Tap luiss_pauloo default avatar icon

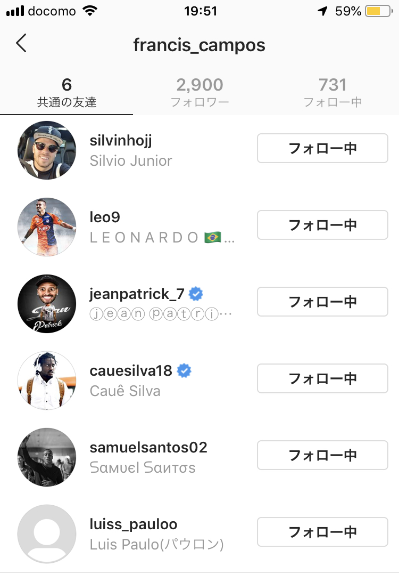[x=47, y=534]
